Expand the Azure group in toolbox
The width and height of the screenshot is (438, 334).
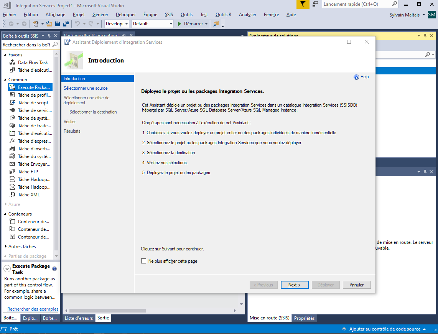pyautogui.click(x=6, y=204)
